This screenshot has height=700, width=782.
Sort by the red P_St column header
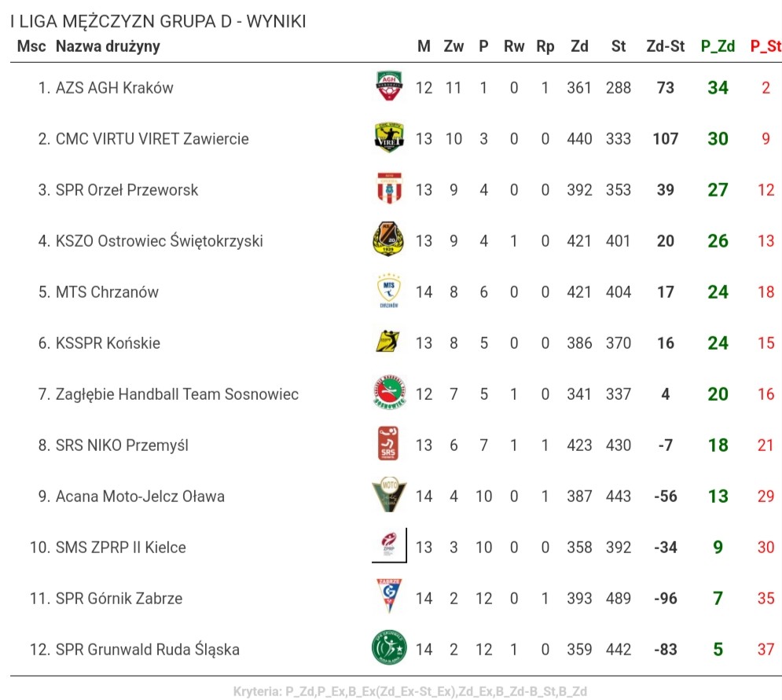pyautogui.click(x=765, y=46)
